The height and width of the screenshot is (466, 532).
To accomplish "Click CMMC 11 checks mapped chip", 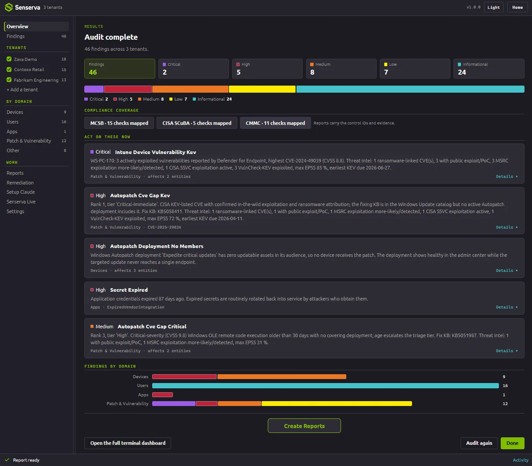I will point(275,123).
